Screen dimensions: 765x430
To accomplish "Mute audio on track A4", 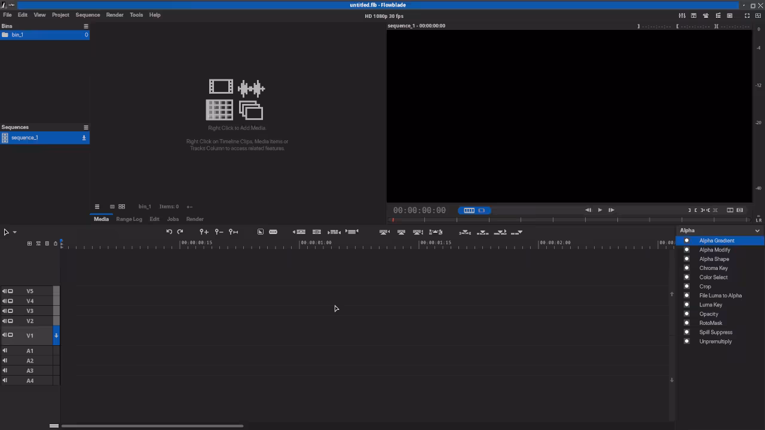I will [5, 380].
